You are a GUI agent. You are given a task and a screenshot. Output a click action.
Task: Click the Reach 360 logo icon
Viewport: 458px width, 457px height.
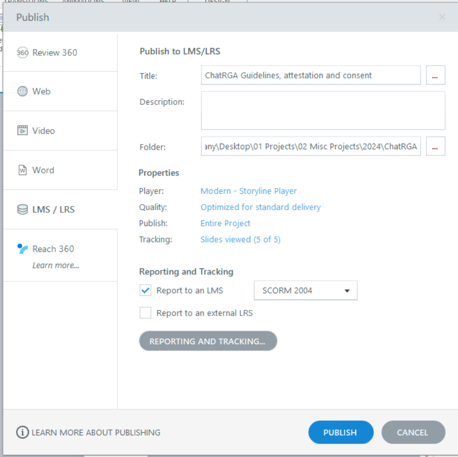point(22,249)
